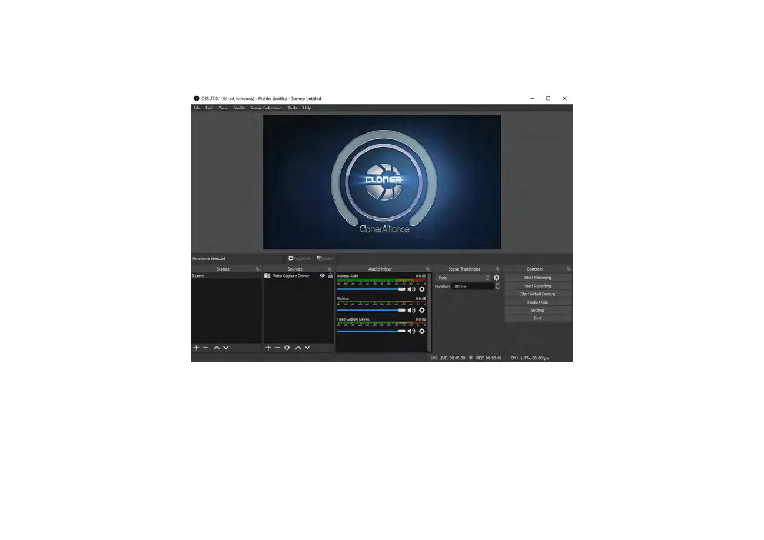764x540 pixels.
Task: Open the Edit menu
Action: coord(209,108)
